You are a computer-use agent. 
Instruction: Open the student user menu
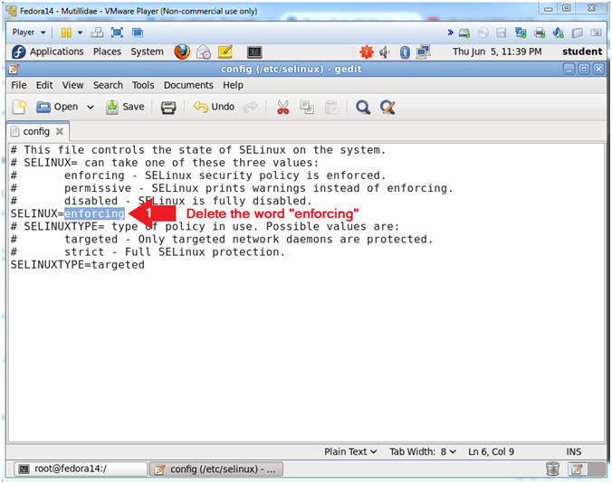point(582,52)
